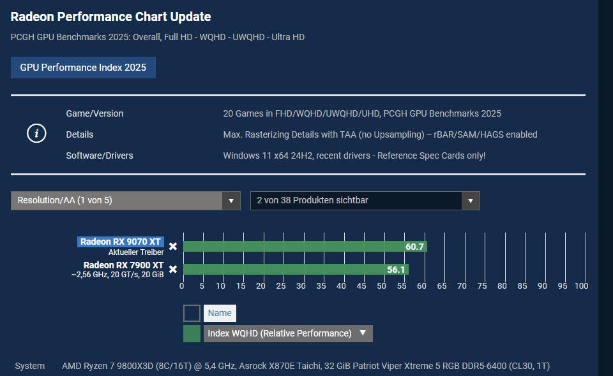Screen dimensions: 613x376
Task: Click the info circle icon
Action: tap(36, 133)
